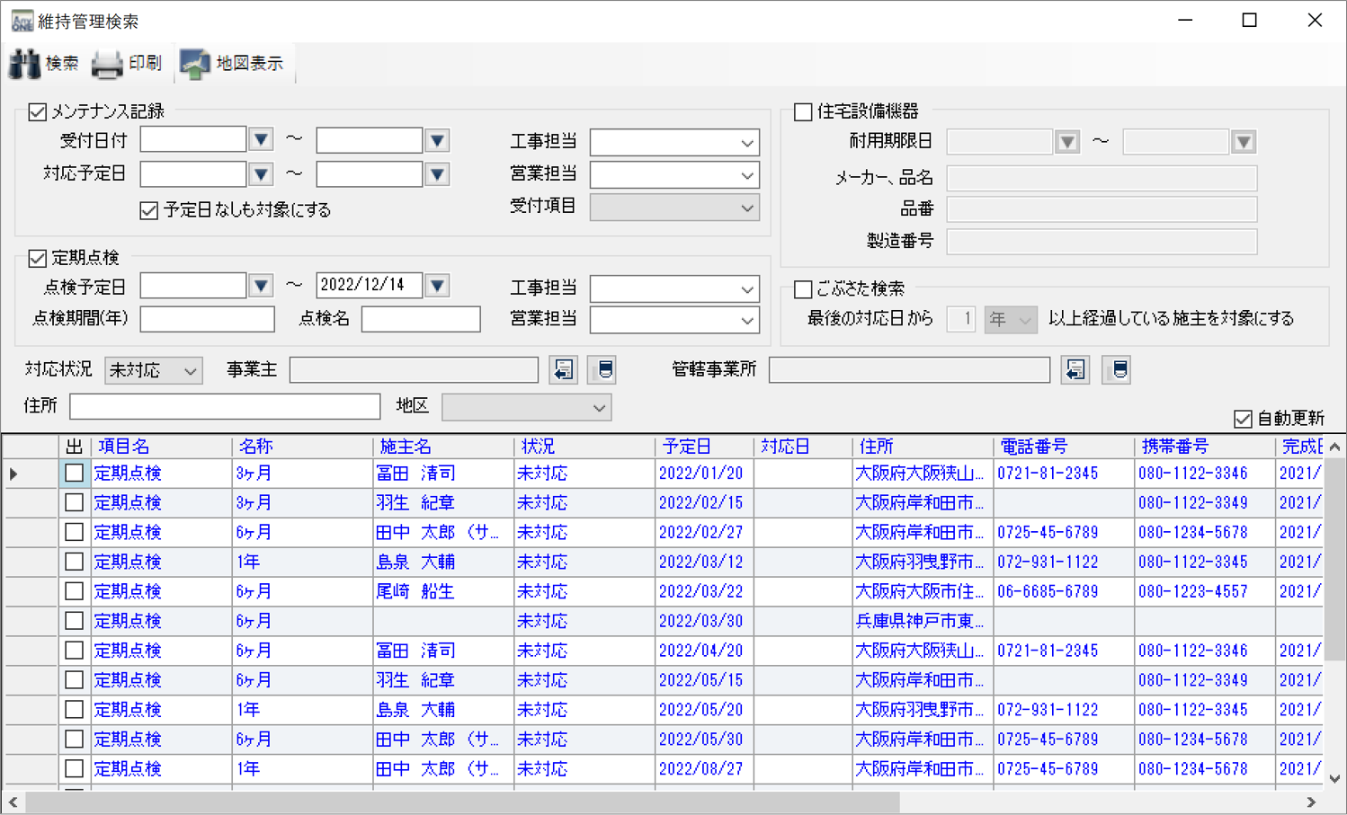Toggle the 自動更新 checkbox
The image size is (1347, 815).
click(1243, 419)
